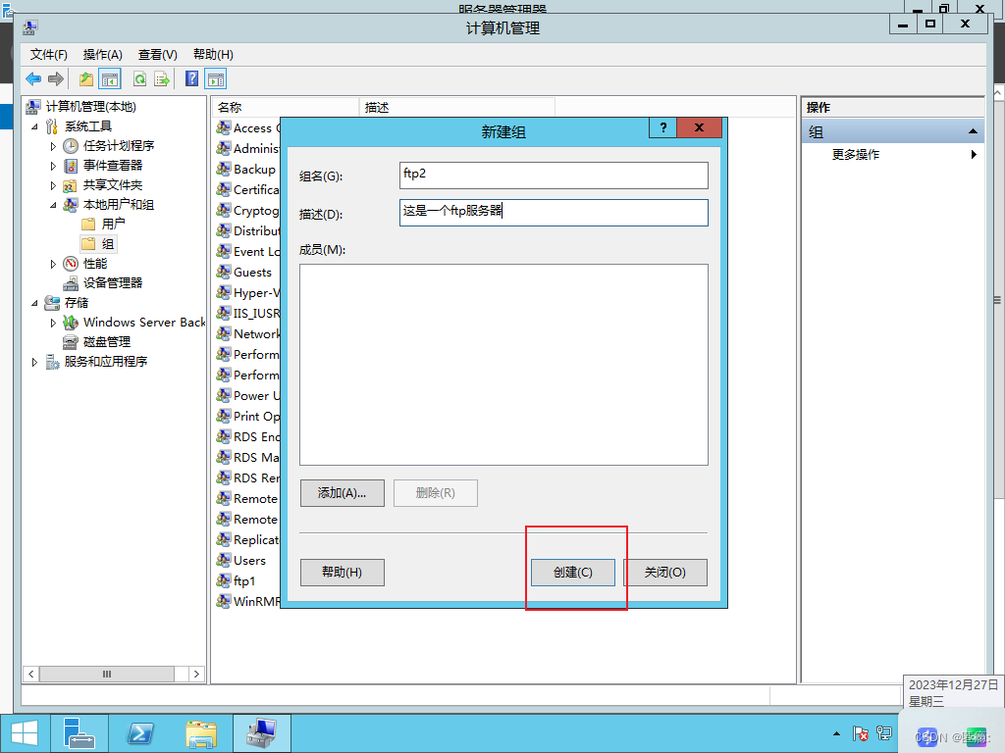
Task: Expand the 服务和应用程序 tree node
Action: point(34,362)
